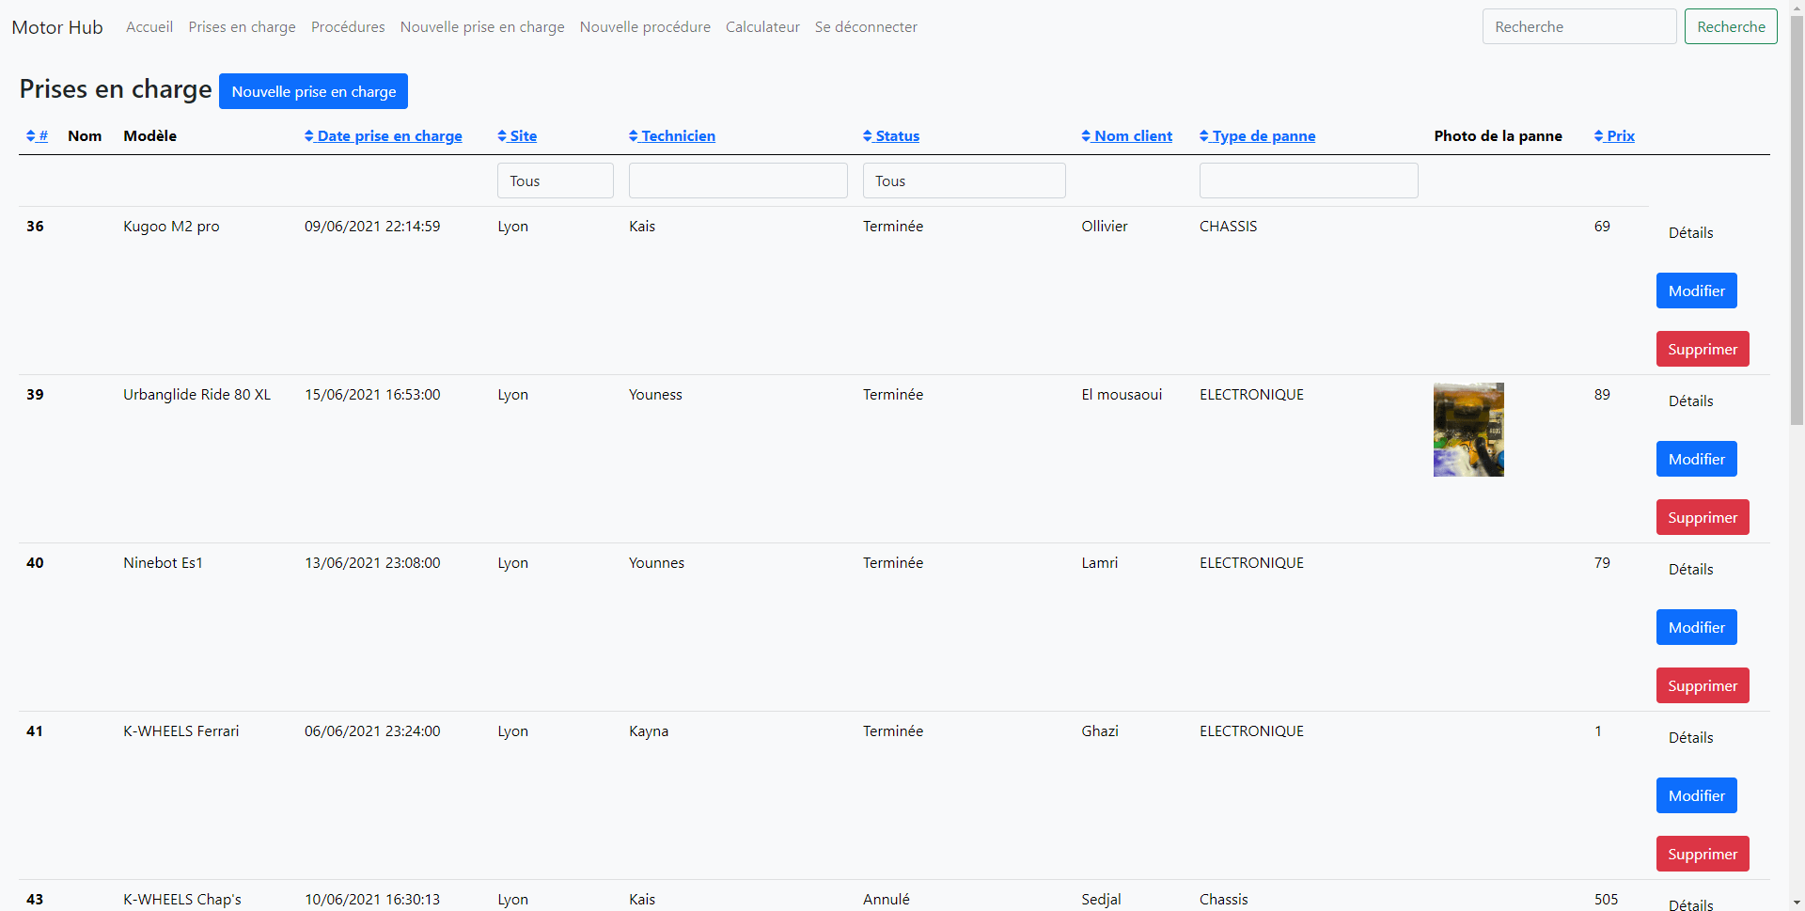1805x911 pixels.
Task: Select client name 'El mousaoui'
Action: pos(1122,395)
